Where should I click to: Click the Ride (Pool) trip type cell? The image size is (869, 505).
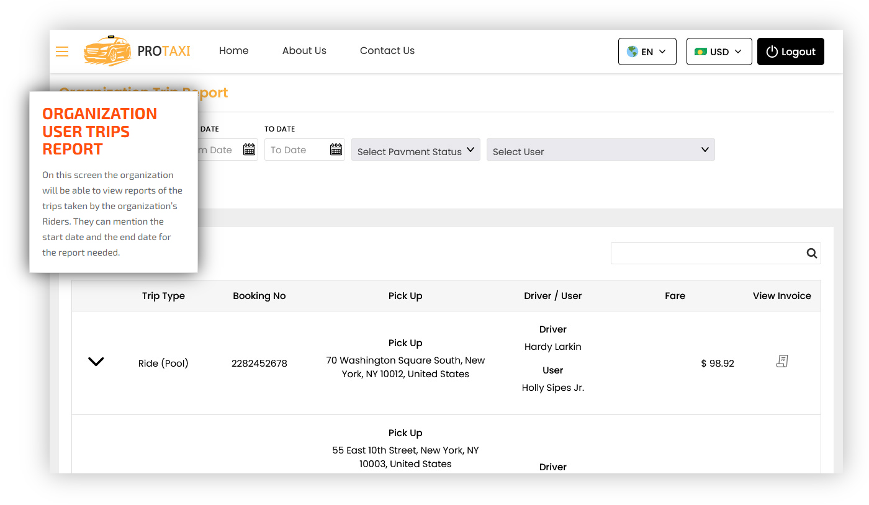163,364
